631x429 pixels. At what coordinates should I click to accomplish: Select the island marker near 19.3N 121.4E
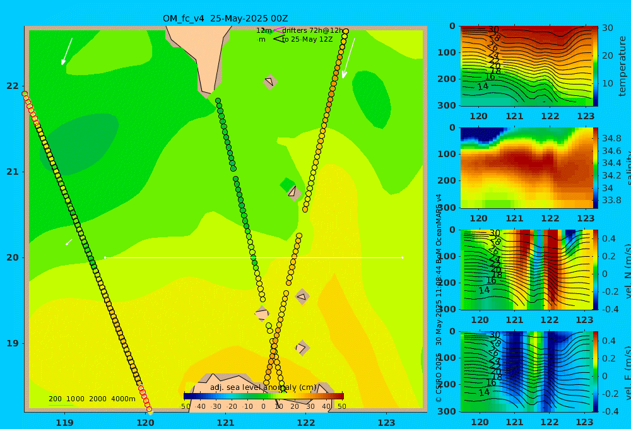(x=262, y=313)
